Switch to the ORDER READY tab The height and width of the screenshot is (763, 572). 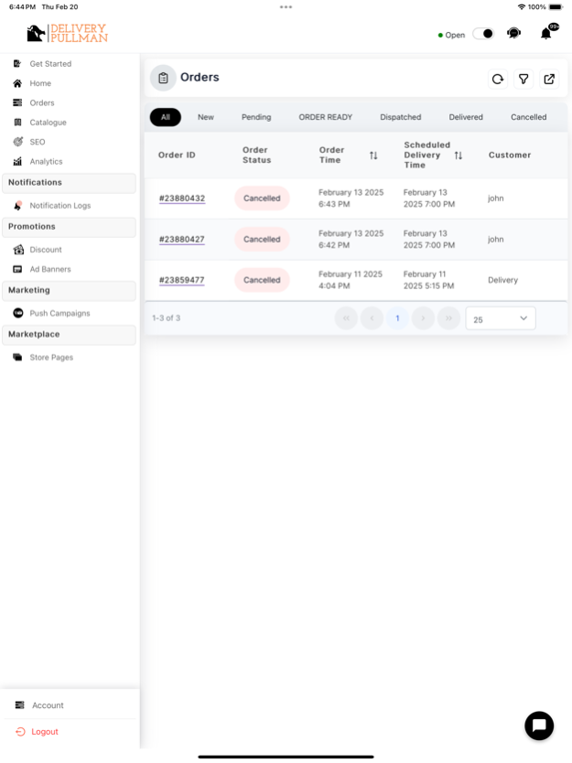pyautogui.click(x=325, y=117)
